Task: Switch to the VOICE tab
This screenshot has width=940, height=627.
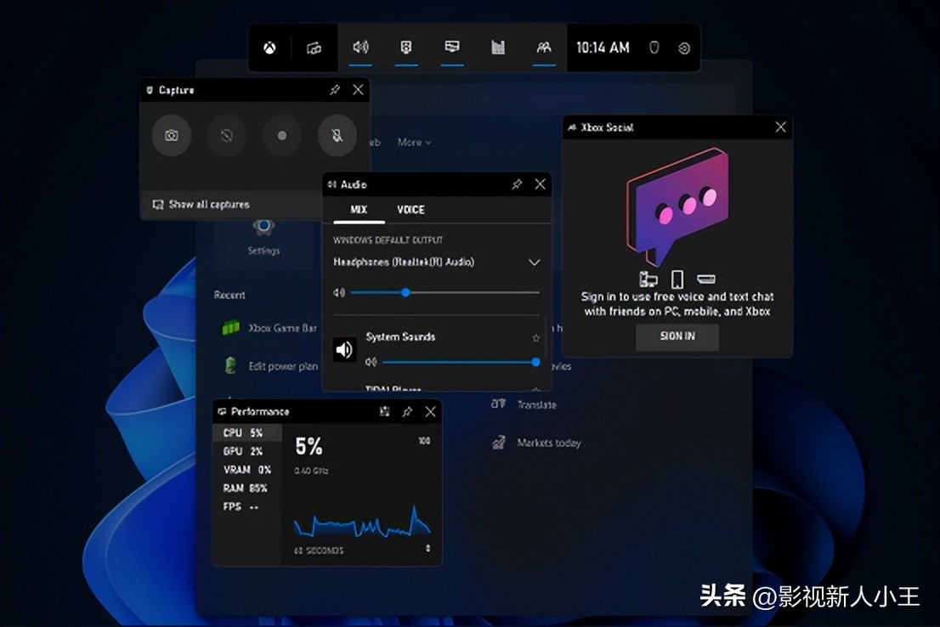Action: (411, 210)
